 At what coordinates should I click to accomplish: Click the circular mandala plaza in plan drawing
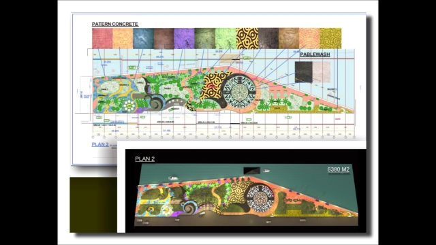pyautogui.click(x=239, y=92)
